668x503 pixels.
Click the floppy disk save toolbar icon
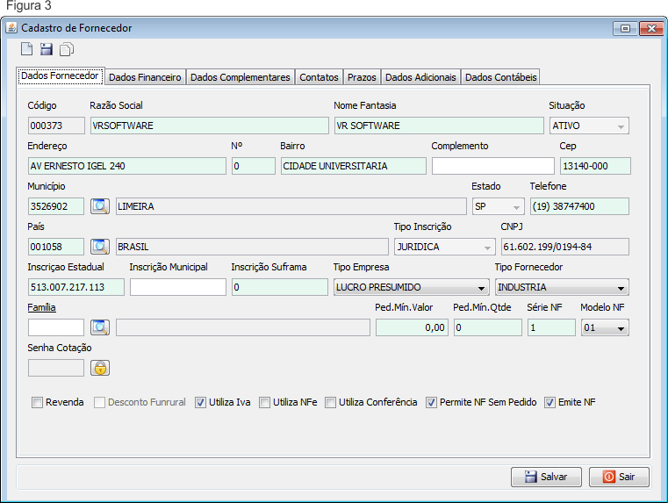pyautogui.click(x=47, y=49)
